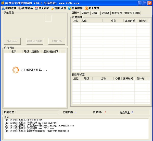
Task: Click the 正在扫描 status text
Action: (69, 112)
